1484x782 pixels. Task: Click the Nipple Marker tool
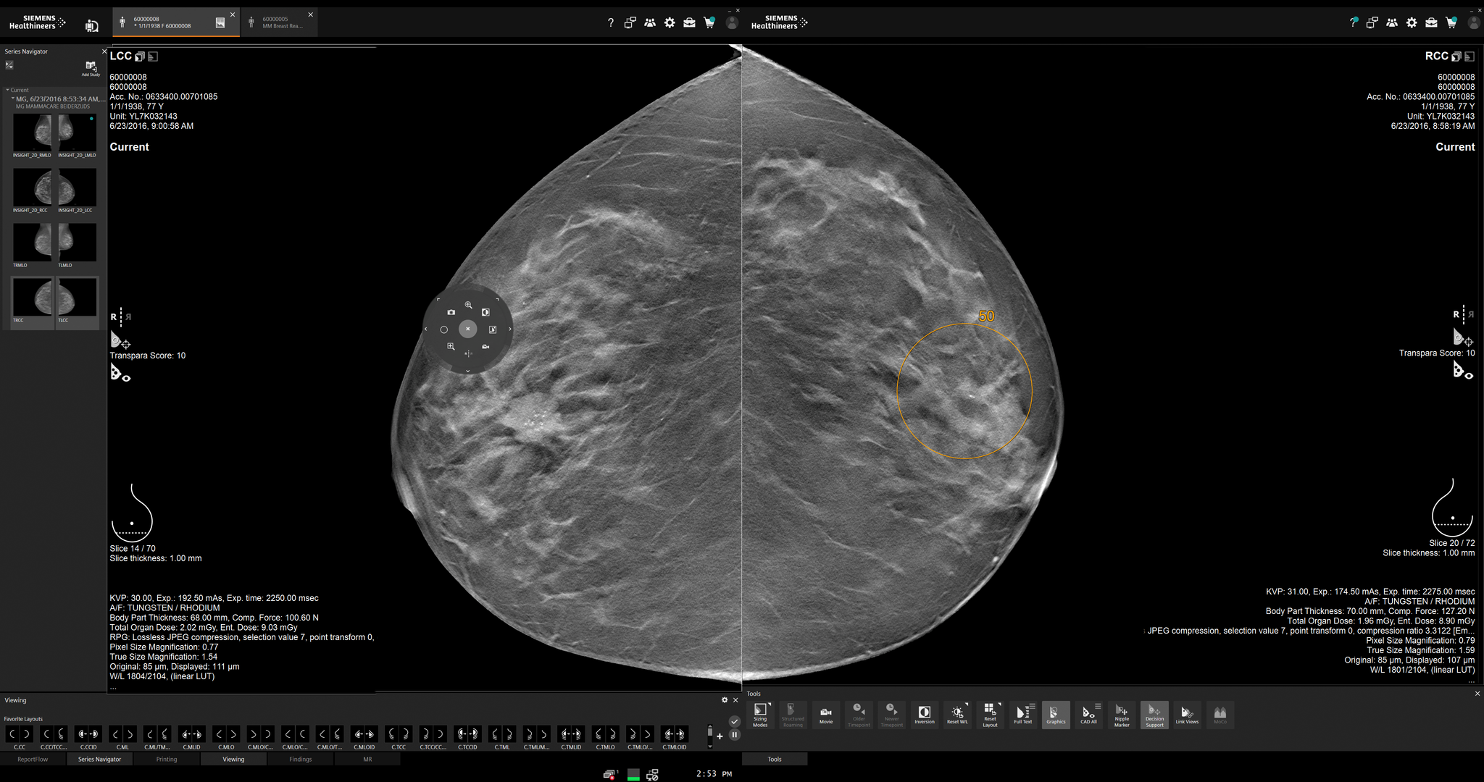point(1122,715)
